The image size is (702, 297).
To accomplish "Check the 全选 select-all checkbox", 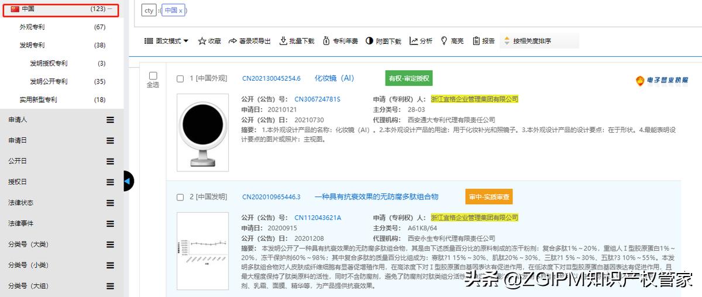I will click(x=153, y=75).
